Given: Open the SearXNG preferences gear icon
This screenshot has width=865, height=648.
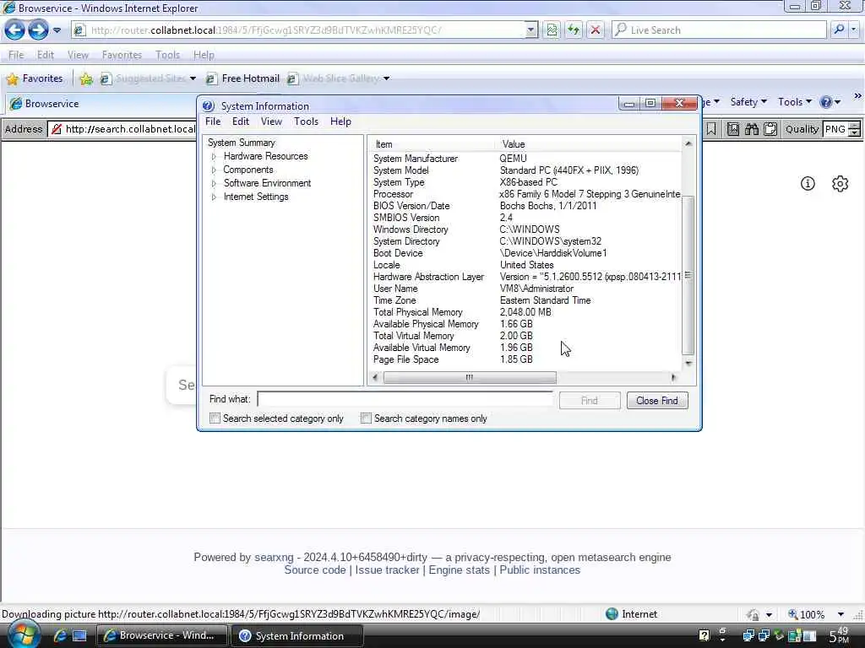Looking at the screenshot, I should (840, 183).
